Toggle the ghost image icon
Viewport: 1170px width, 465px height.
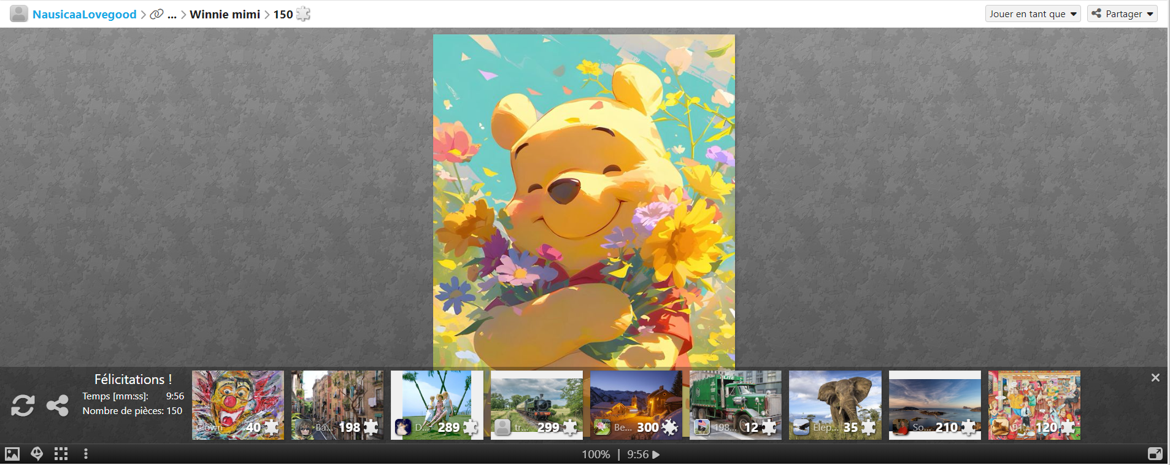point(37,454)
